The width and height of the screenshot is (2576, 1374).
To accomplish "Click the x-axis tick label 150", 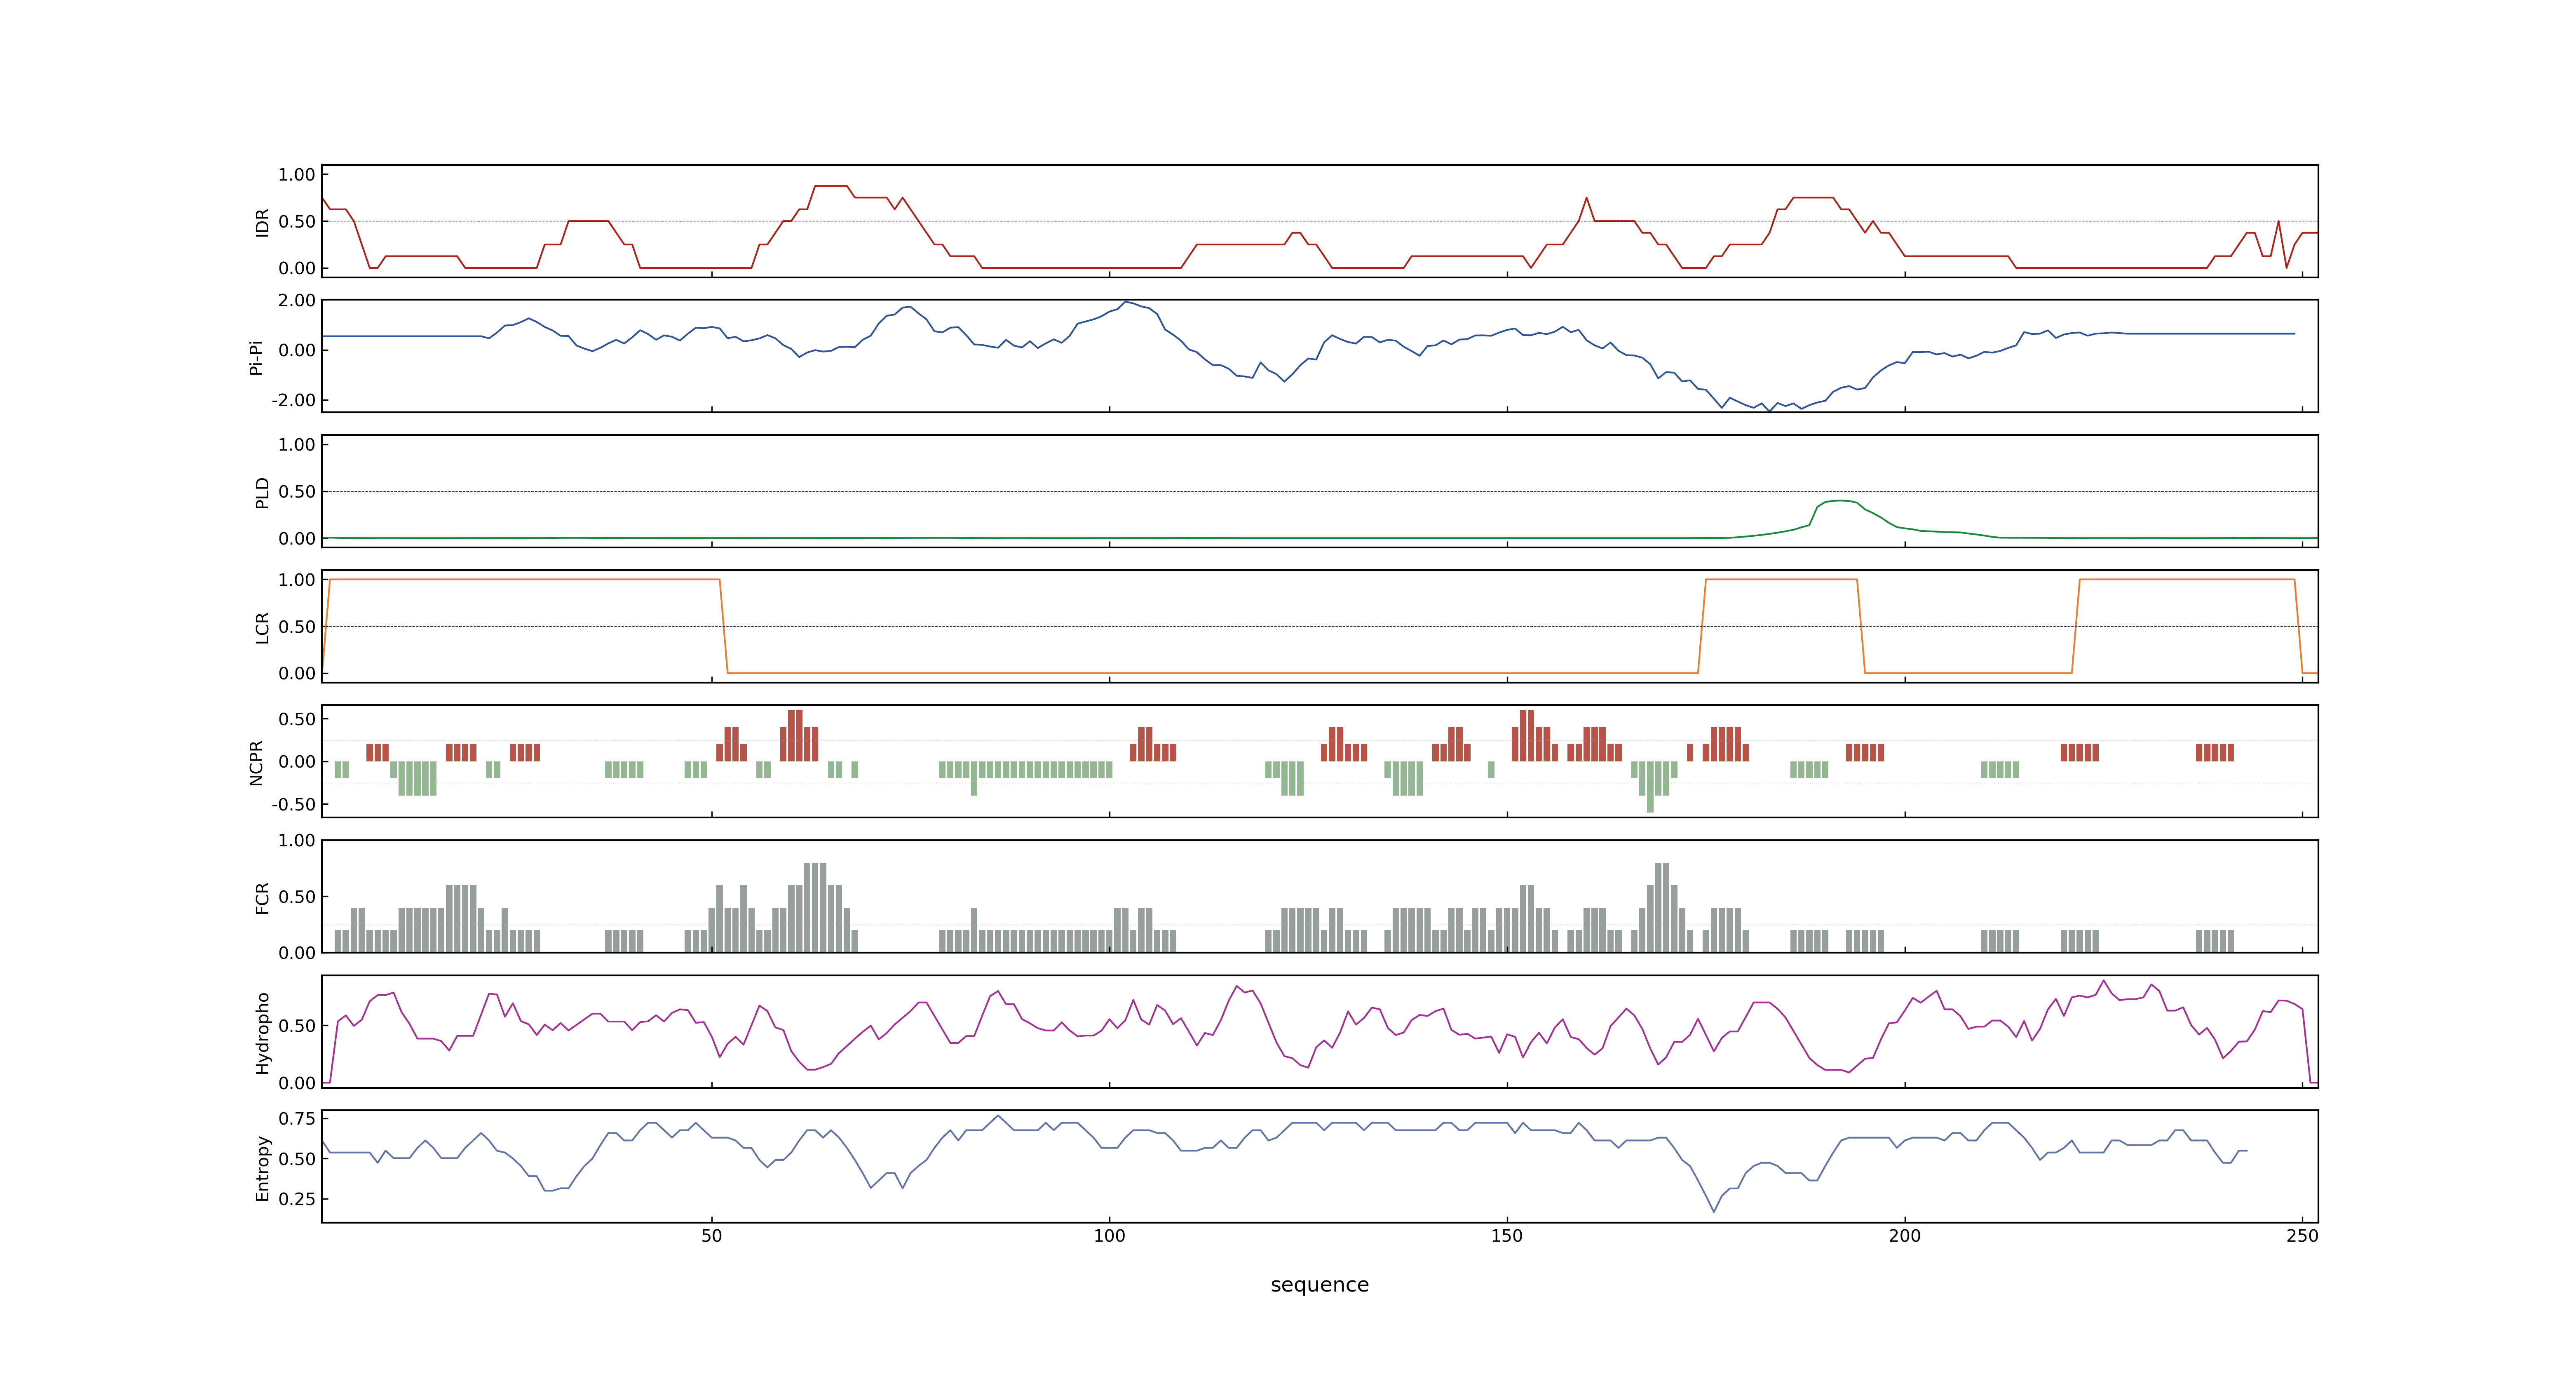I will tap(1506, 1235).
